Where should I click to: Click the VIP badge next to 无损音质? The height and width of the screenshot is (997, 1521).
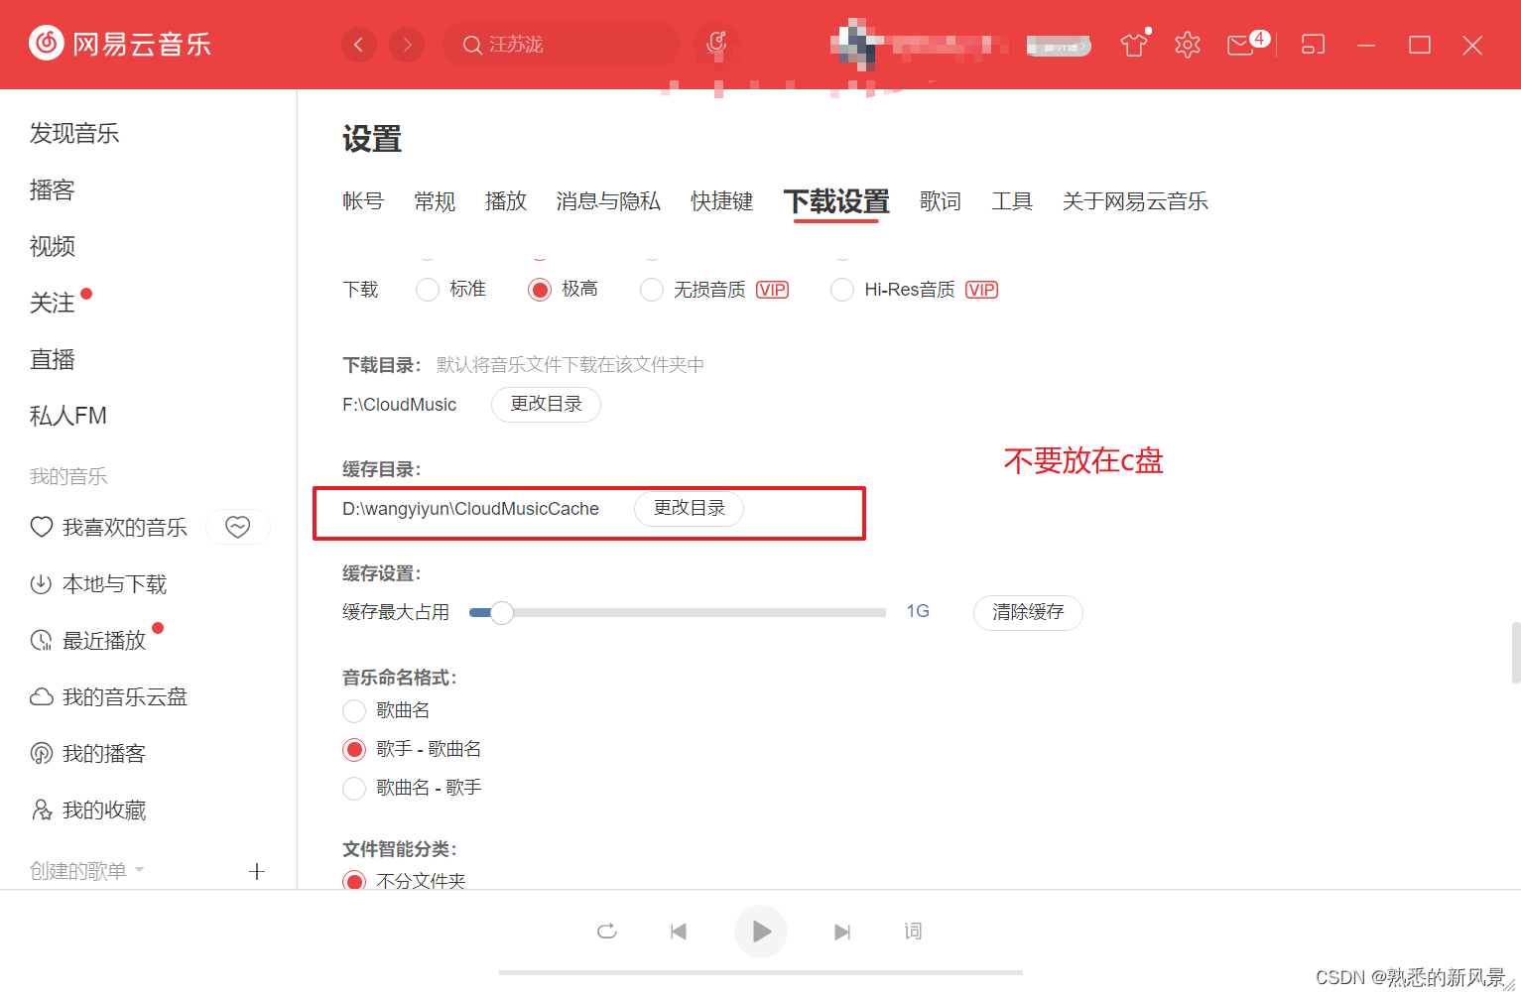click(x=772, y=290)
